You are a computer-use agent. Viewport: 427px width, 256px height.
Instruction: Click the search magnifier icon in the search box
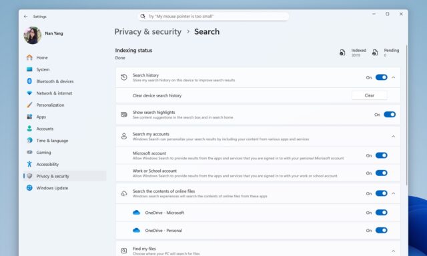pyautogui.click(x=143, y=16)
